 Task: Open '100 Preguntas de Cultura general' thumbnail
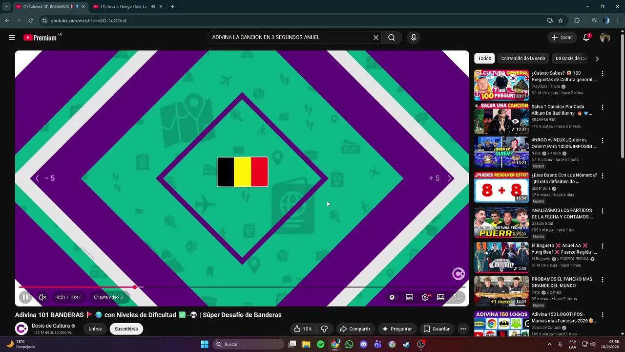coord(501,85)
